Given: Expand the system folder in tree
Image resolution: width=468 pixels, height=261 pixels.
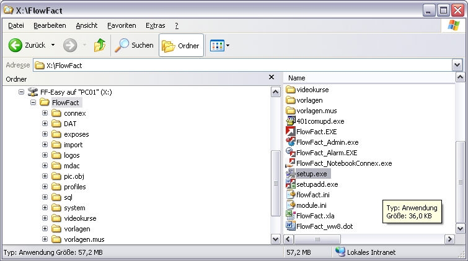Looking at the screenshot, I should (x=45, y=208).
